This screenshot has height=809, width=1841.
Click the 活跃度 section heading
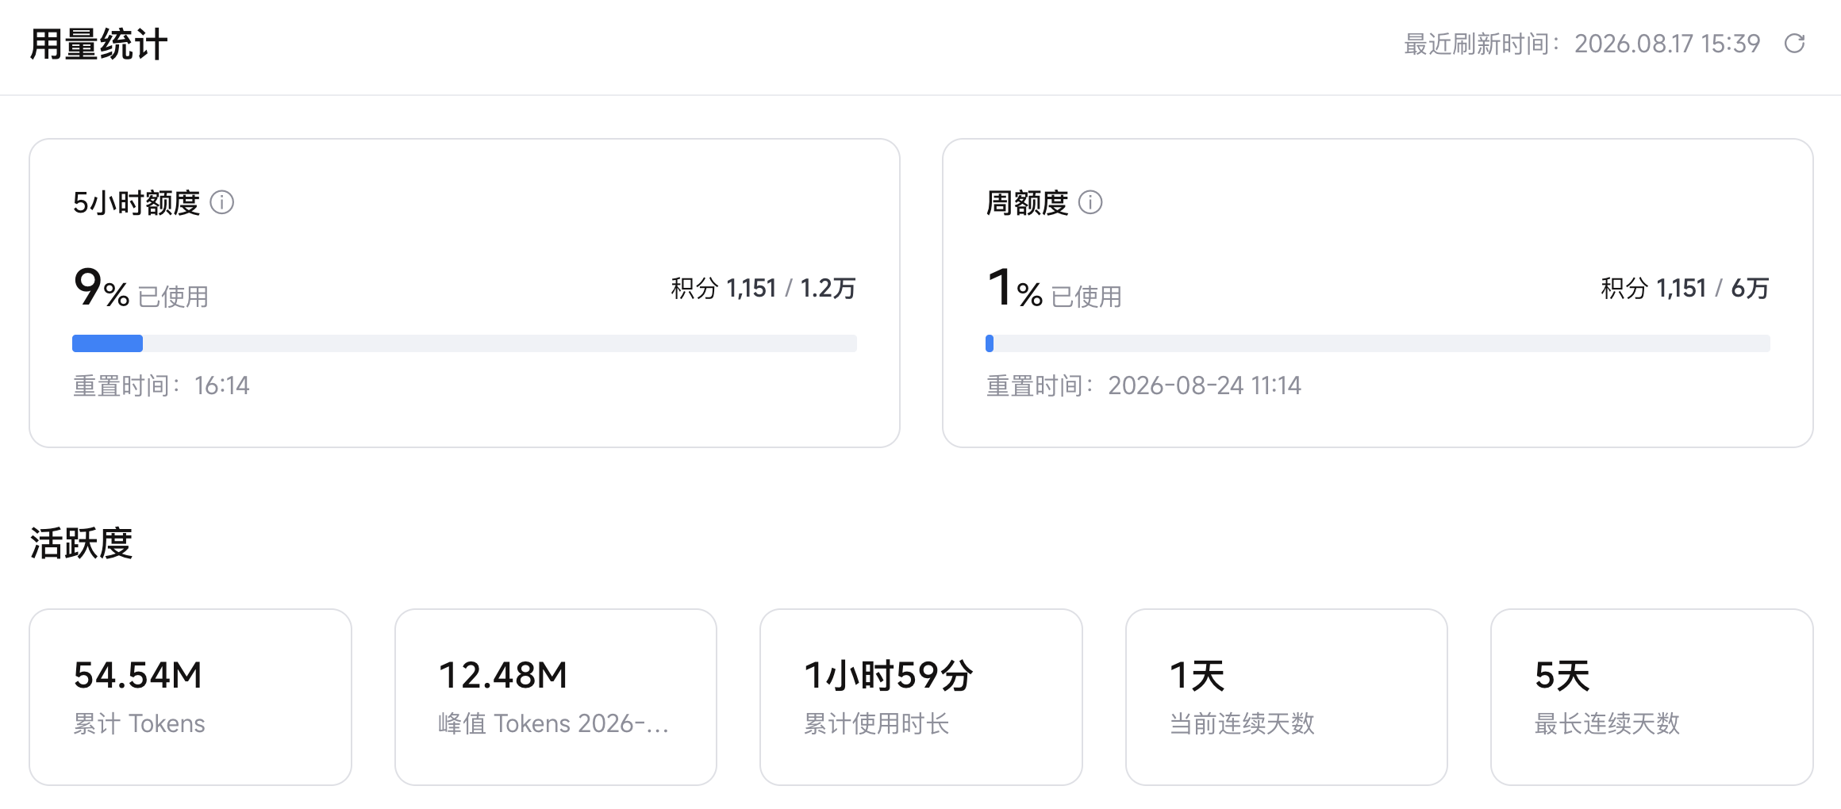[81, 543]
